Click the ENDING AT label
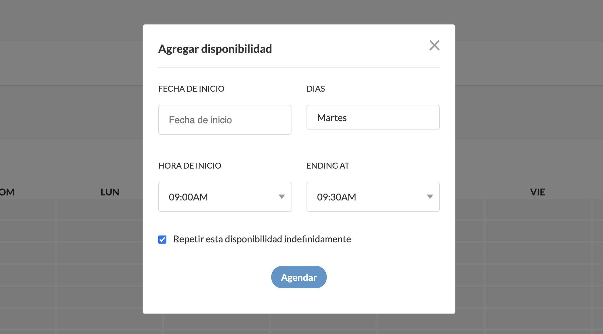 coord(328,166)
